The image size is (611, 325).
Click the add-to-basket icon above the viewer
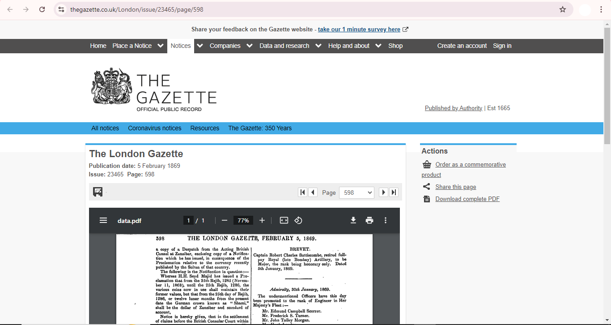(98, 192)
